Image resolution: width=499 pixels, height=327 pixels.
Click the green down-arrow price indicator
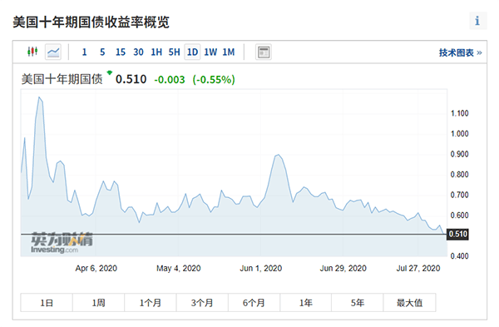coord(110,73)
